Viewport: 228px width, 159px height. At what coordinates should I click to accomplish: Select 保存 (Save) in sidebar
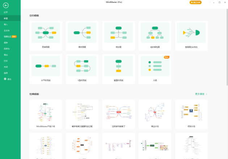pos(6,43)
